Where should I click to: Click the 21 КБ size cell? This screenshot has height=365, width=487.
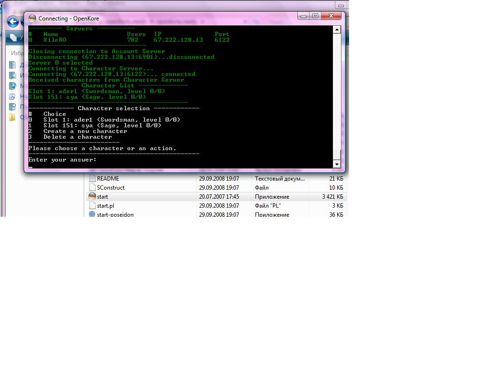(336, 179)
